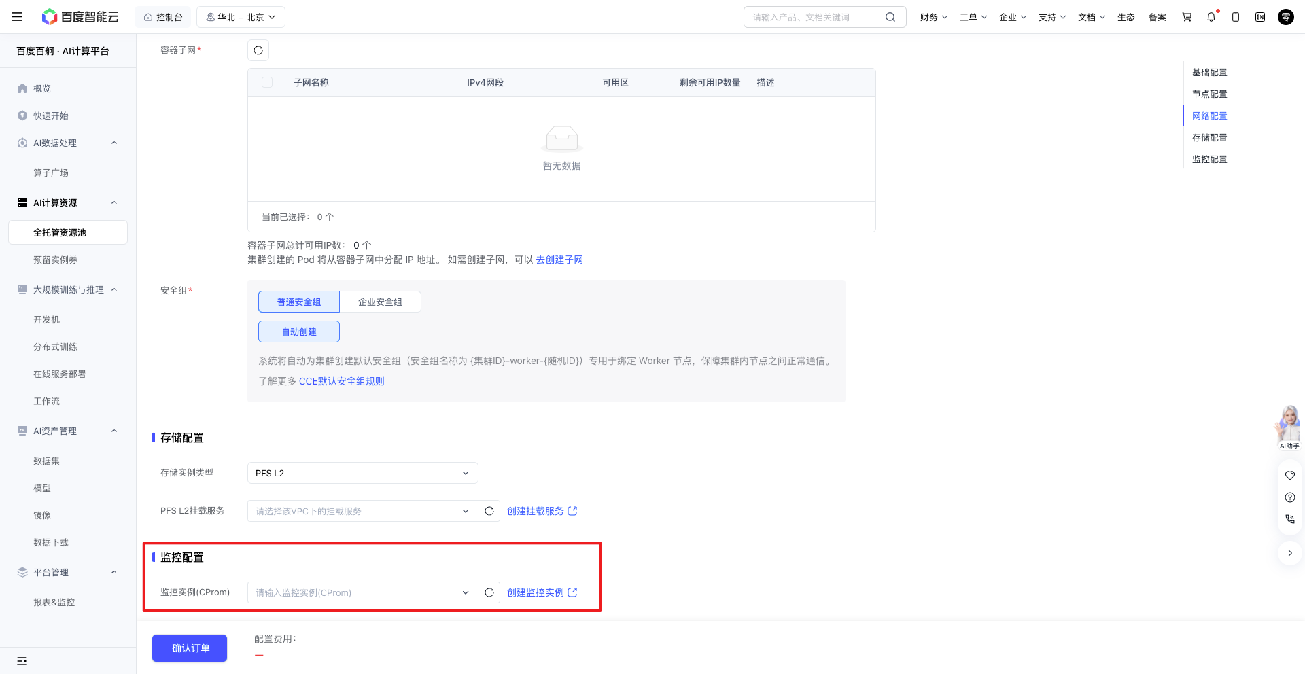
Task: Focus the 监控实例(CProm) input field
Action: pyautogui.click(x=363, y=592)
